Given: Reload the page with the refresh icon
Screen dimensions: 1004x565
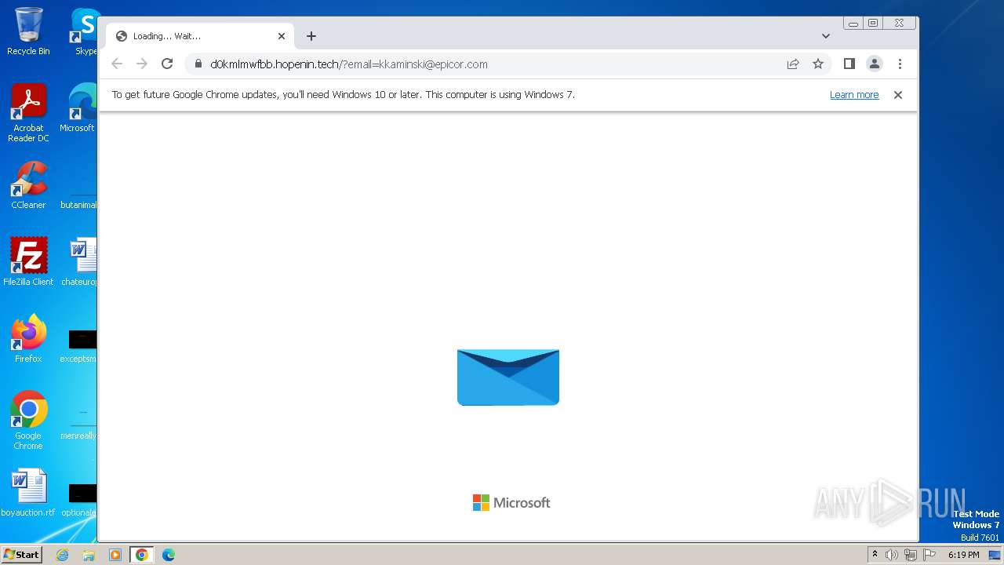Looking at the screenshot, I should click(166, 64).
